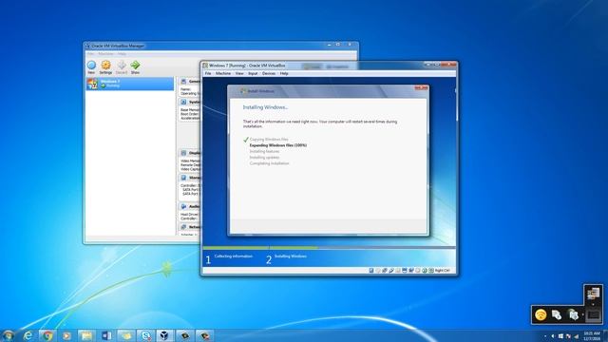This screenshot has width=608, height=342.
Task: Open Microsoft Word from taskbar
Action: (106, 335)
